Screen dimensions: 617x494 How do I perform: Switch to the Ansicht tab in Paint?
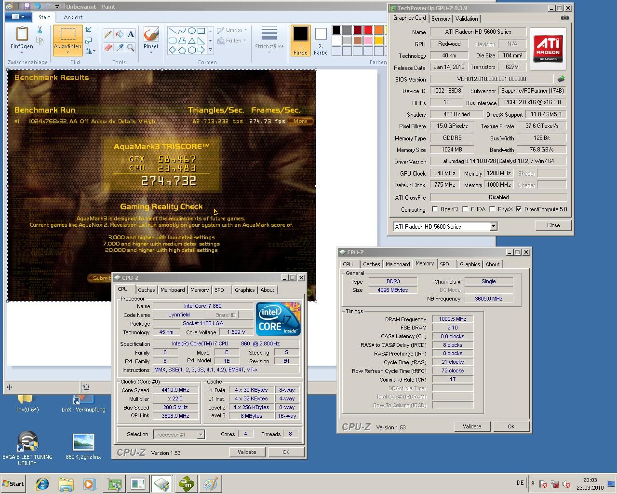(73, 17)
